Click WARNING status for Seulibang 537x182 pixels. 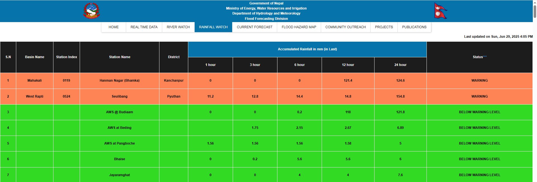pyautogui.click(x=480, y=96)
